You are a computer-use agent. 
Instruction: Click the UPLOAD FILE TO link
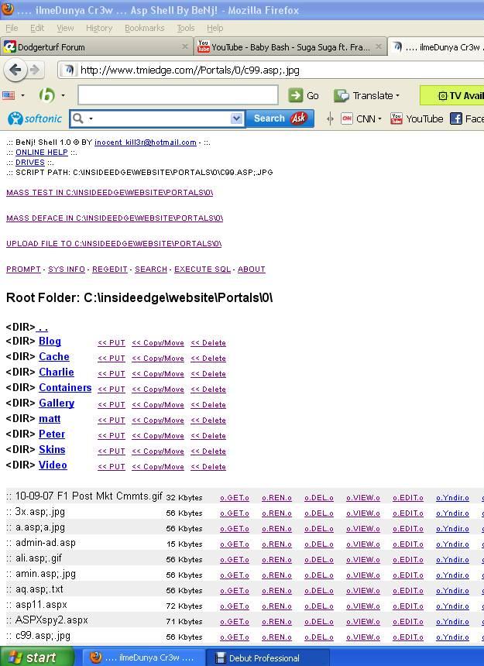[114, 244]
